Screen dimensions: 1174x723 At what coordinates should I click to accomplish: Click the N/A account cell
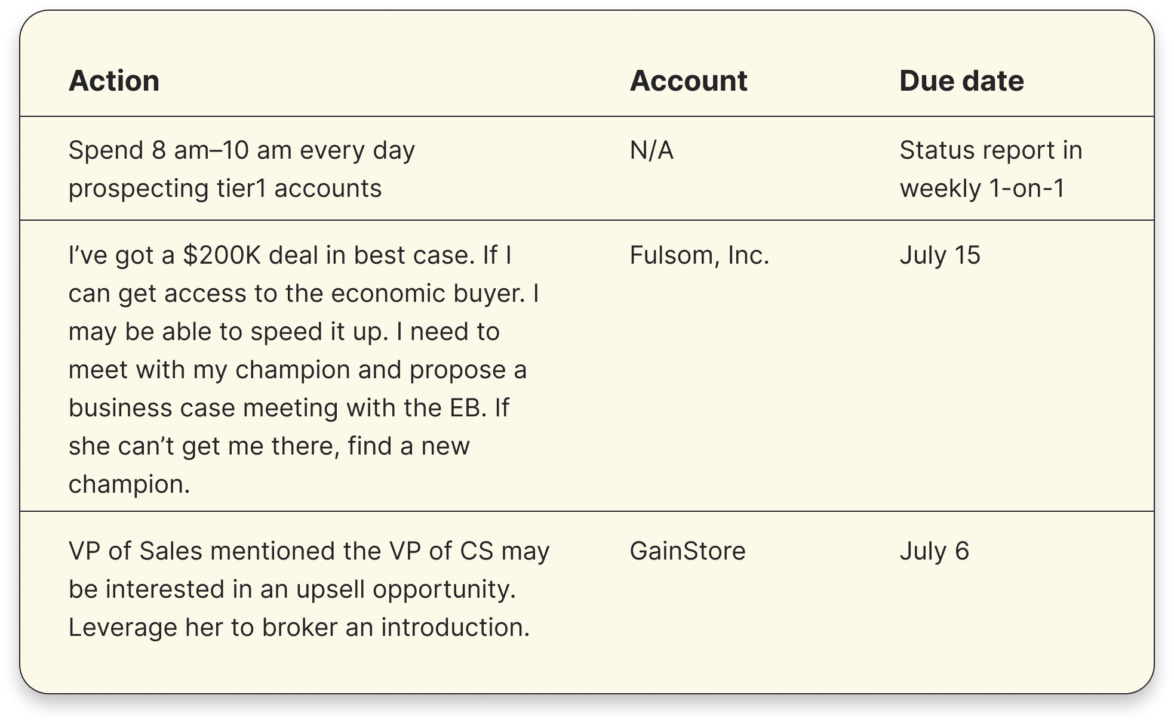click(x=651, y=150)
